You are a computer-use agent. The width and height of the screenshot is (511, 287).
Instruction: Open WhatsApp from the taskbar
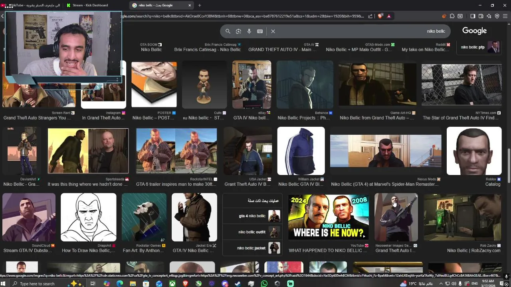(264, 283)
